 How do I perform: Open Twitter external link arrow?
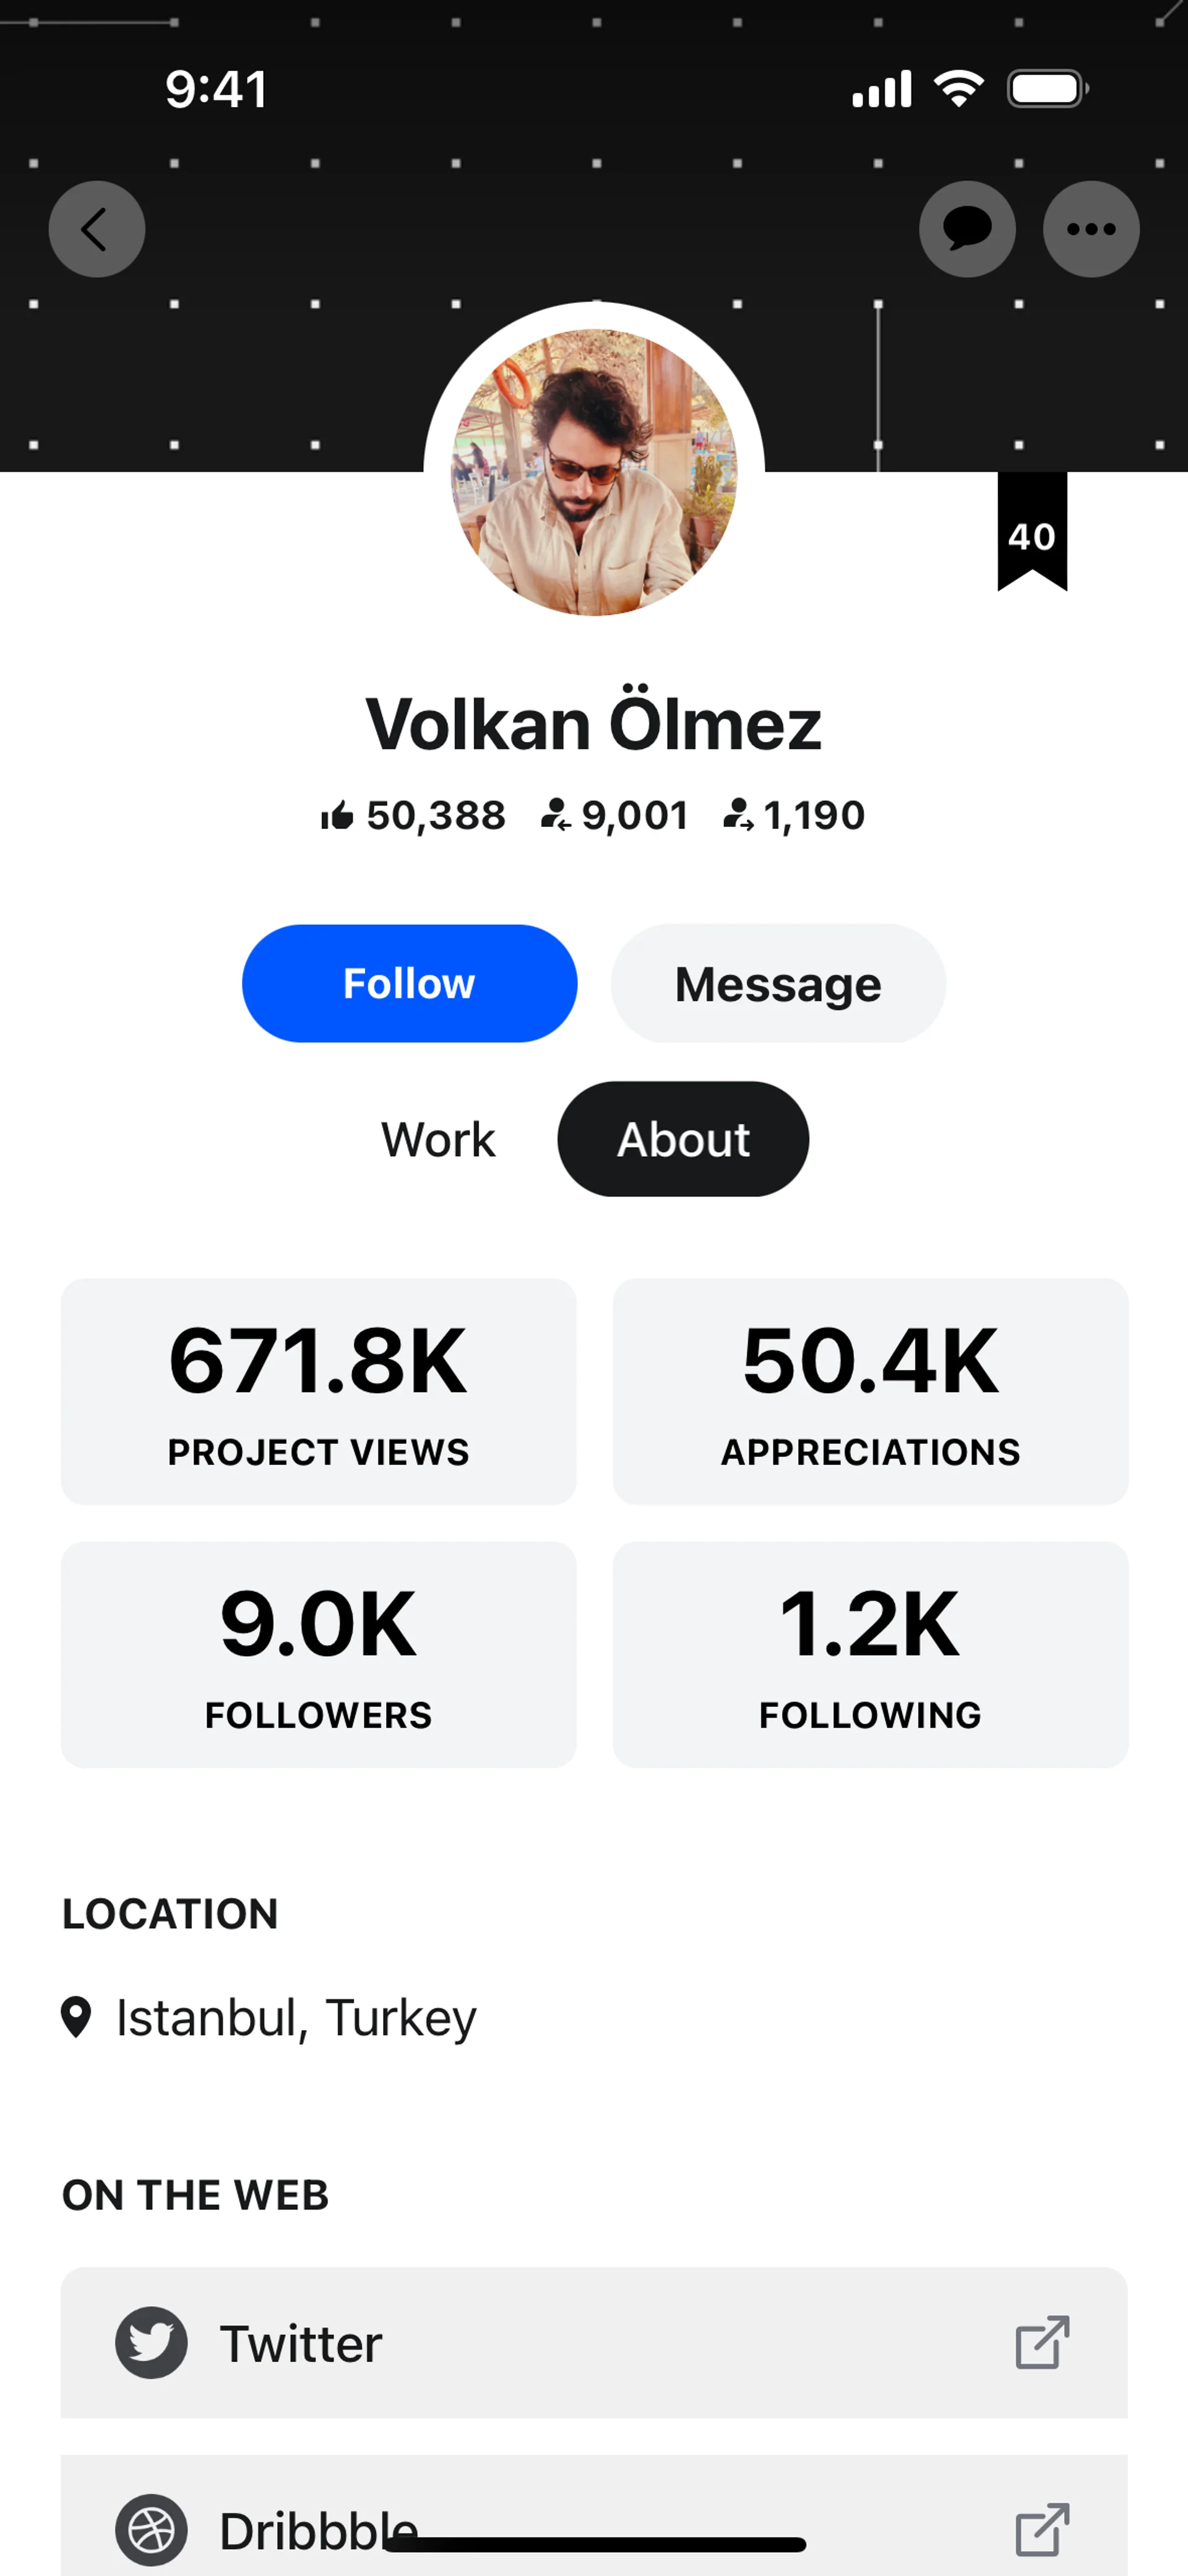point(1042,2342)
